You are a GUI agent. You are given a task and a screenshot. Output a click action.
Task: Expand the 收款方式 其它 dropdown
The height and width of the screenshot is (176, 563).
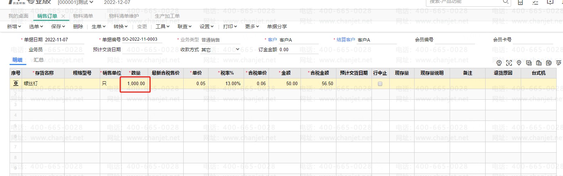238,49
